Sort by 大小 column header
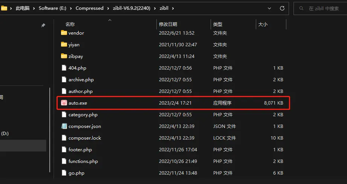The image size is (347, 184). pyautogui.click(x=263, y=24)
